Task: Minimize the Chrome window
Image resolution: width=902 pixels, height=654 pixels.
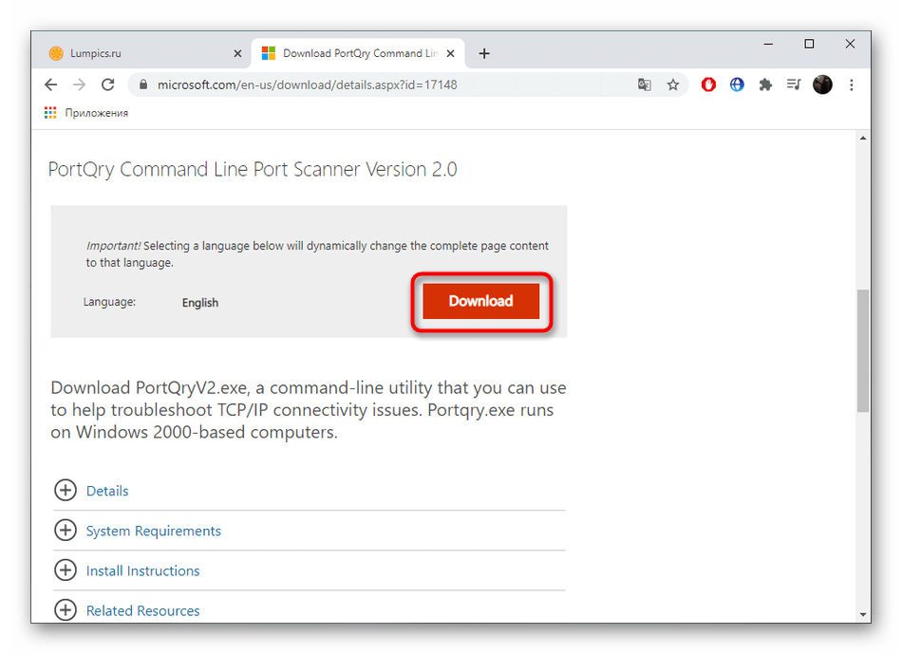Action: [x=768, y=44]
